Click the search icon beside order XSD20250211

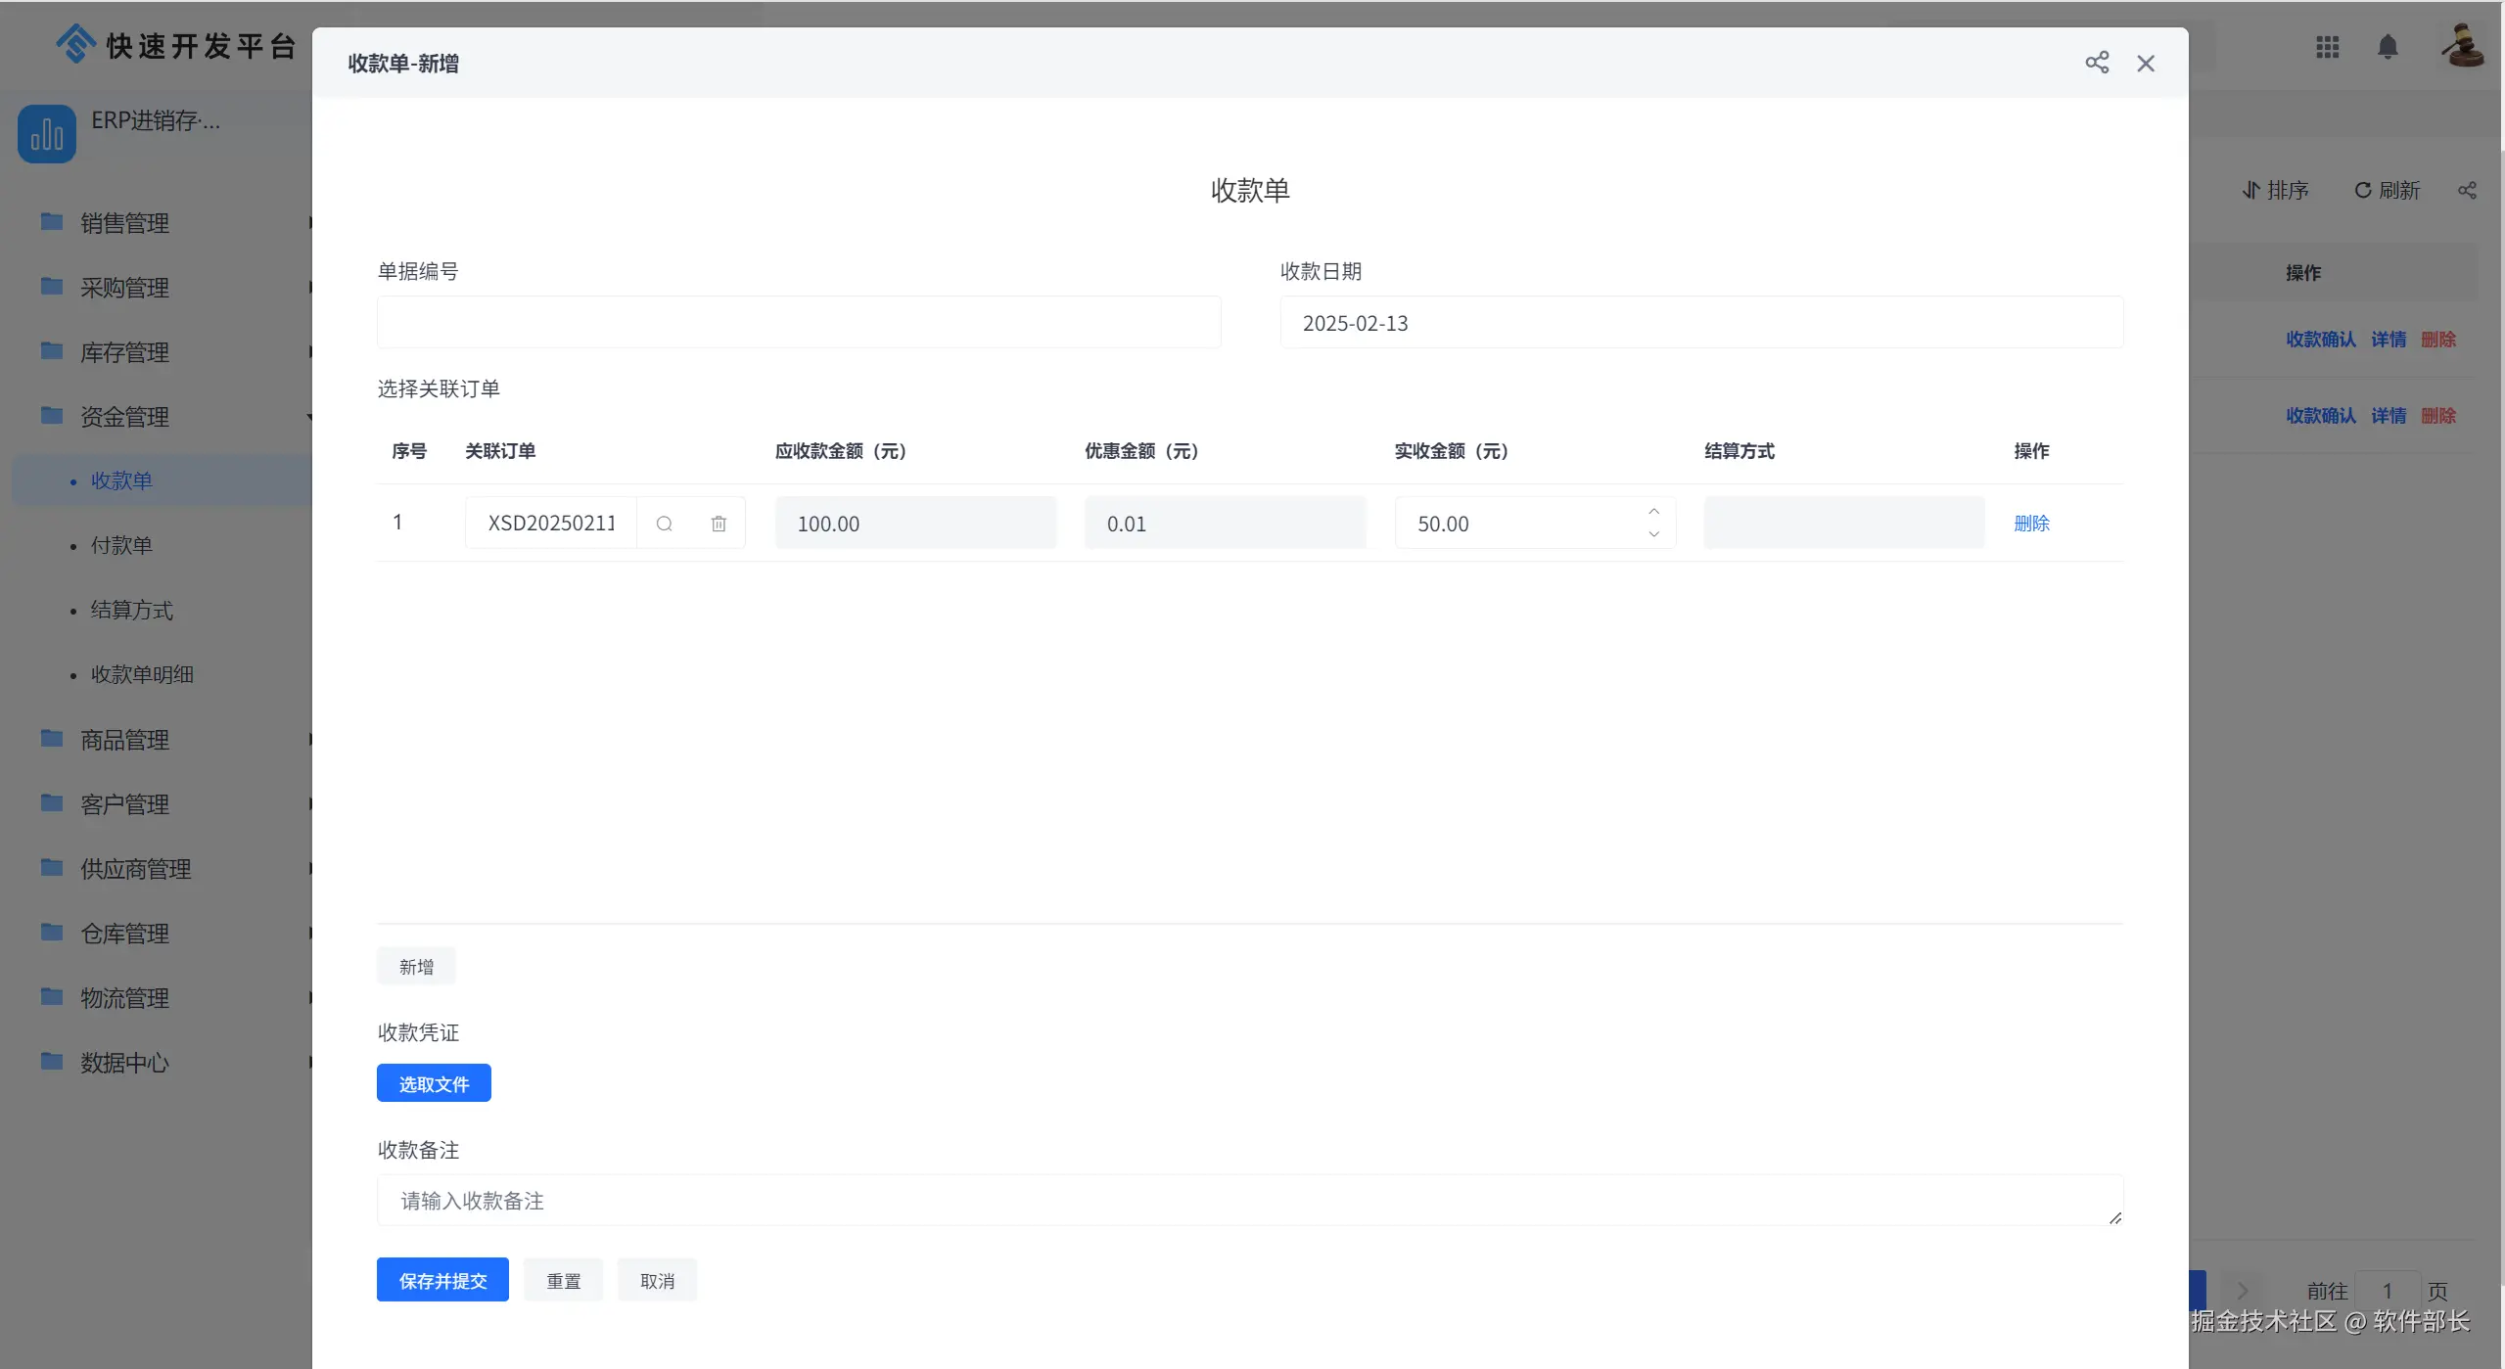[664, 524]
